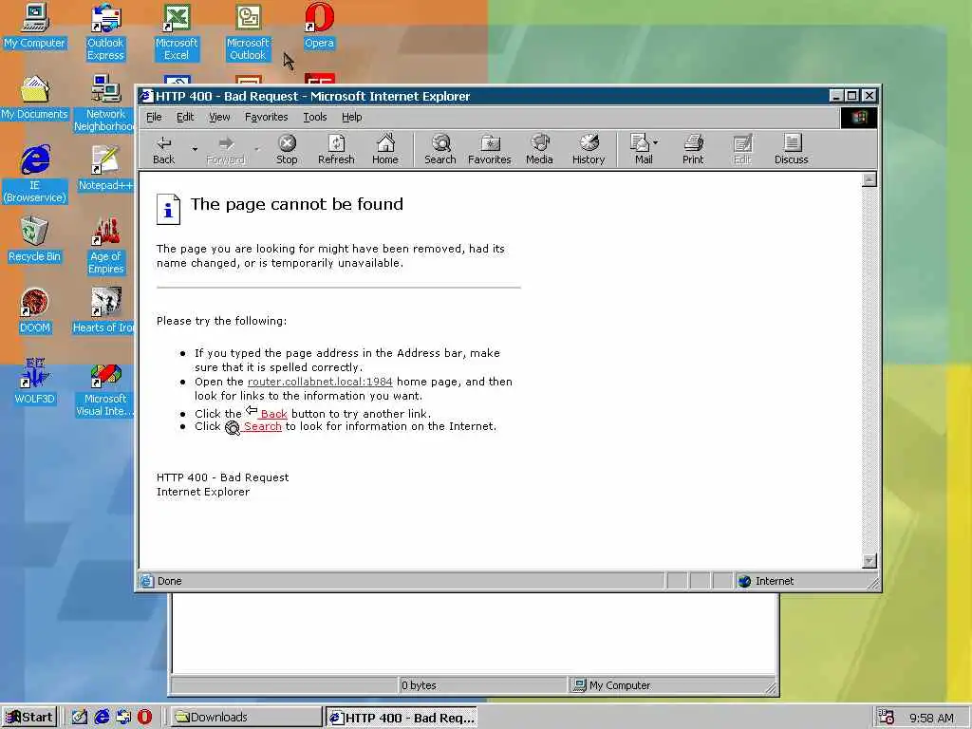Select Network Neighborhood desktop icon
Viewport: 972px width, 729px height.
[105, 103]
